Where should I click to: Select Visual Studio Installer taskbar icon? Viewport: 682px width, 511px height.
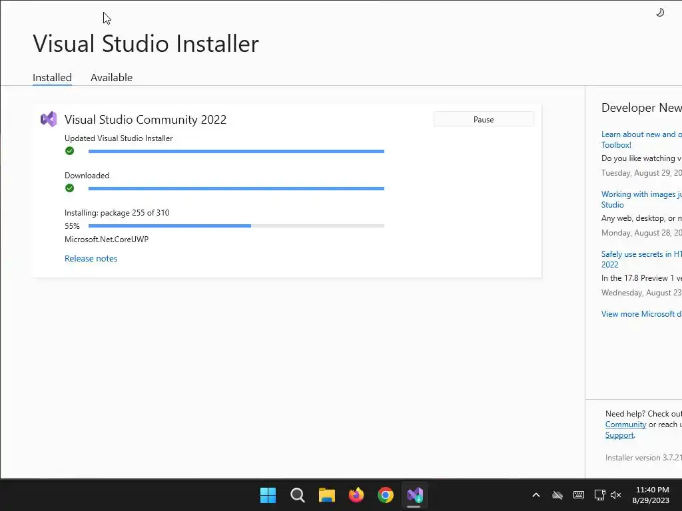[415, 495]
